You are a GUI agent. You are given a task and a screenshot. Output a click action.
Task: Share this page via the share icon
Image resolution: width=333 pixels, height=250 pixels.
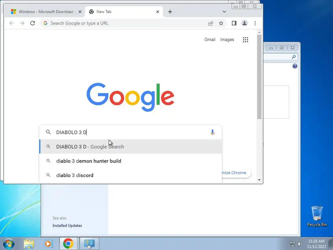211,23
